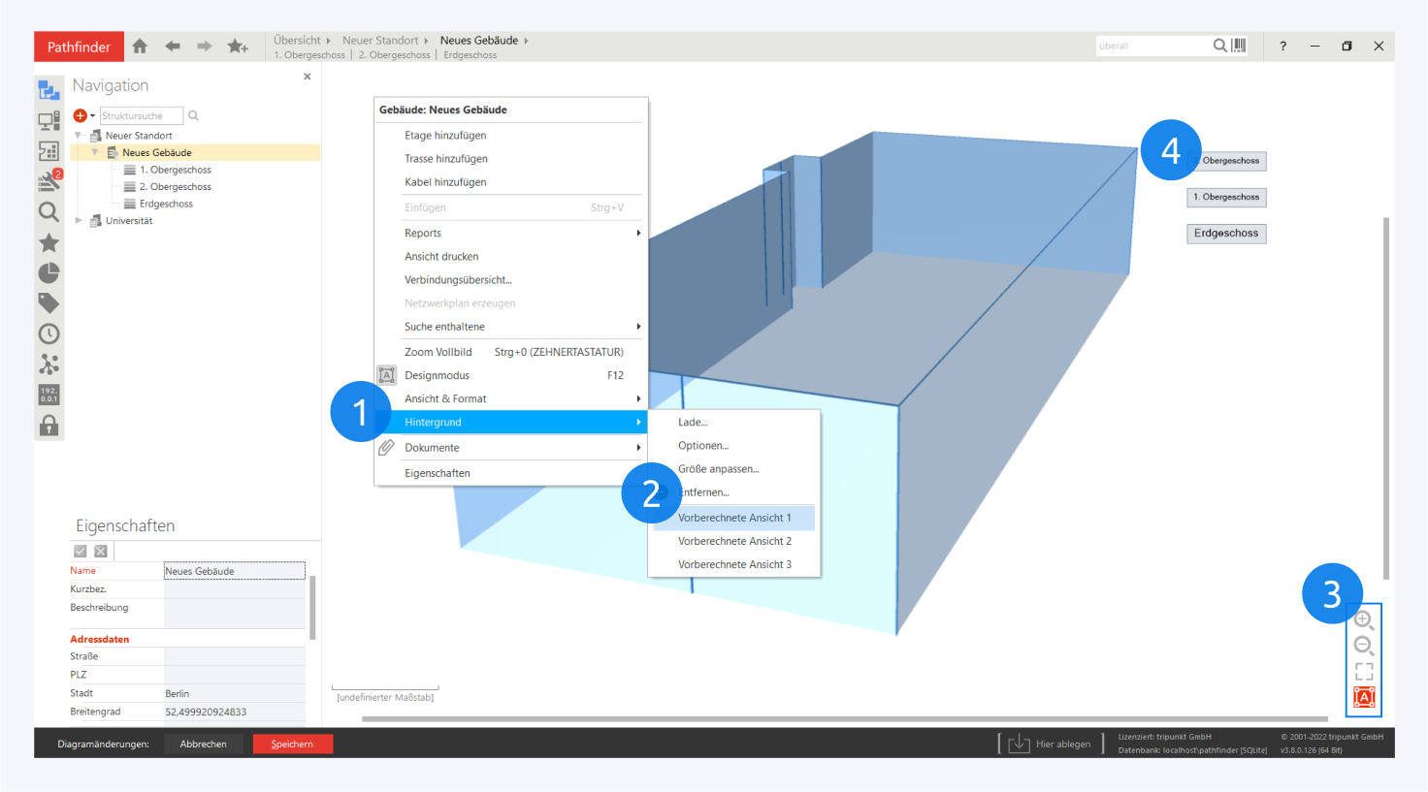Click the grey X discard icon in Eigenschaften
The image size is (1428, 792).
point(101,552)
